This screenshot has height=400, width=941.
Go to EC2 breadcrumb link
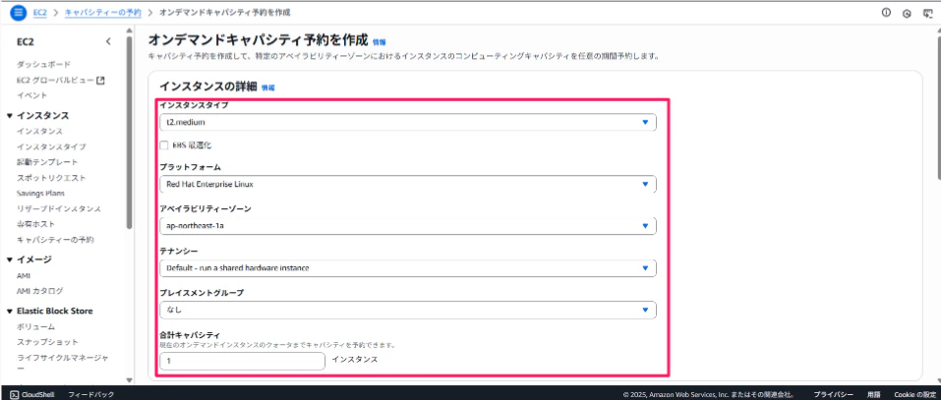point(40,12)
